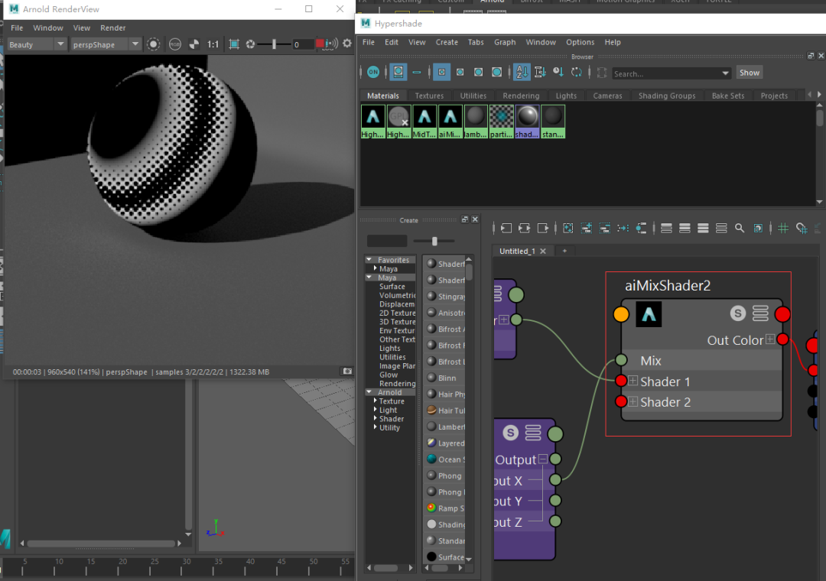Click the Show button beside search

click(749, 73)
